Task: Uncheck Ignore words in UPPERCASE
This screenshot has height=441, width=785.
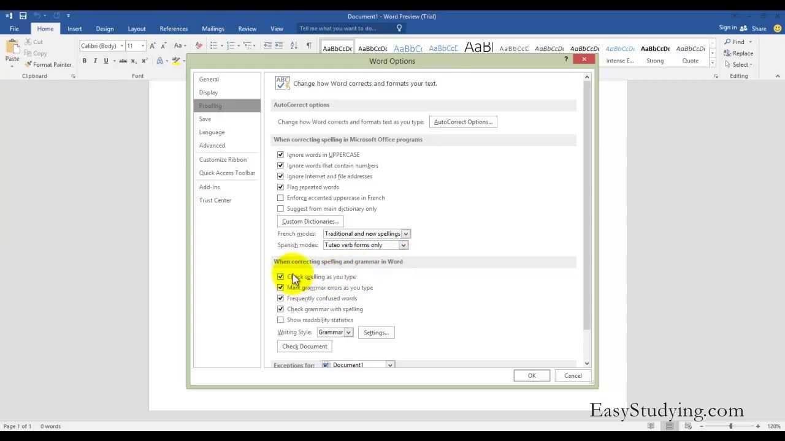Action: [280, 154]
